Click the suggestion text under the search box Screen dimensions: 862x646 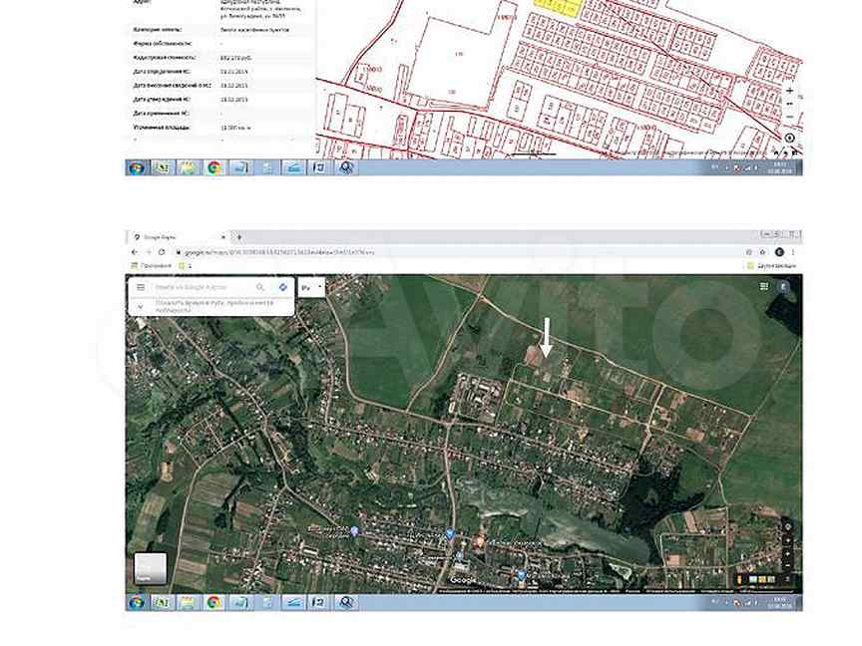(215, 306)
